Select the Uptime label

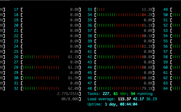coord(95,104)
